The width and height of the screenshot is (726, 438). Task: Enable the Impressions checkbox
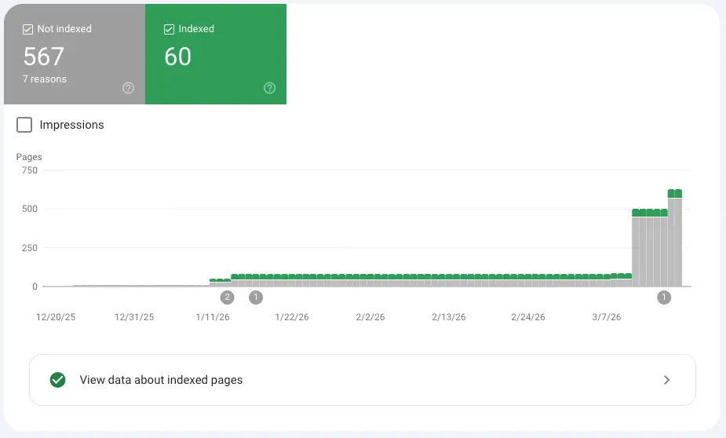[x=24, y=125]
